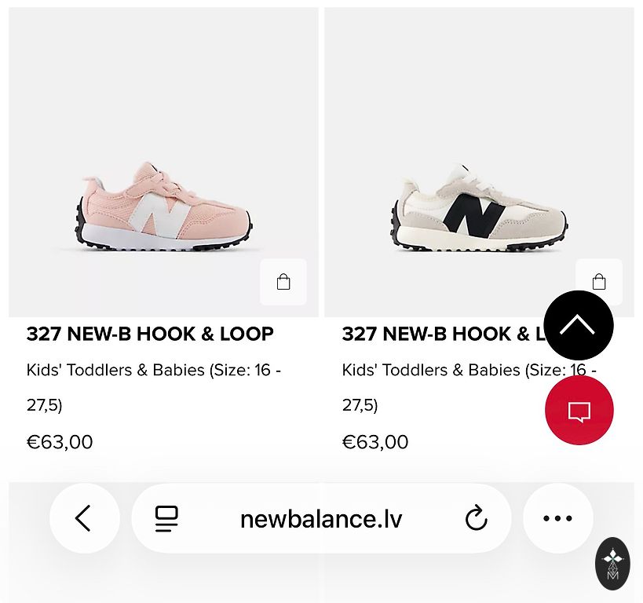Tap the dark floating diamond logo badge
This screenshot has width=643, height=603.
tap(612, 563)
